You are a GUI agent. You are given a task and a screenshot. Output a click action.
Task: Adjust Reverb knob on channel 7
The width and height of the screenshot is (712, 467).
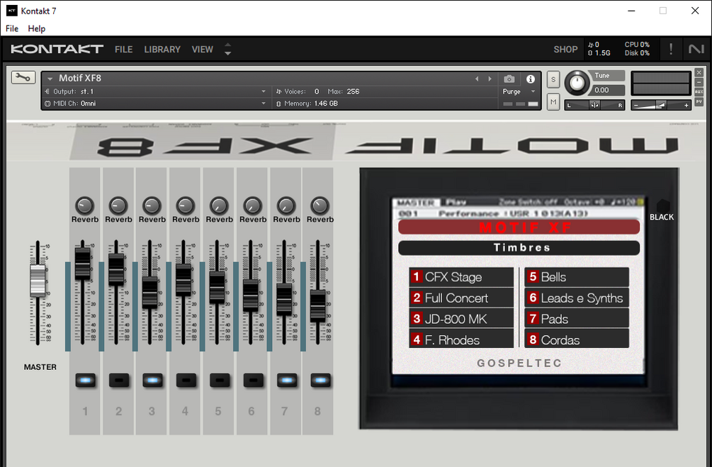[286, 206]
